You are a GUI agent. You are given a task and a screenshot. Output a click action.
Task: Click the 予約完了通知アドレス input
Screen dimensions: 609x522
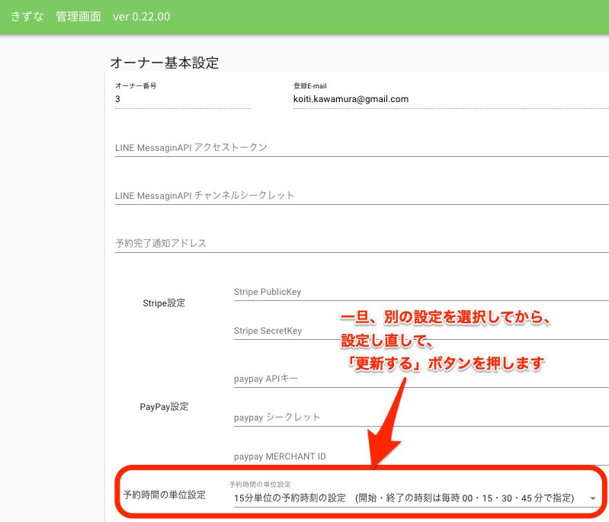pyautogui.click(x=361, y=243)
